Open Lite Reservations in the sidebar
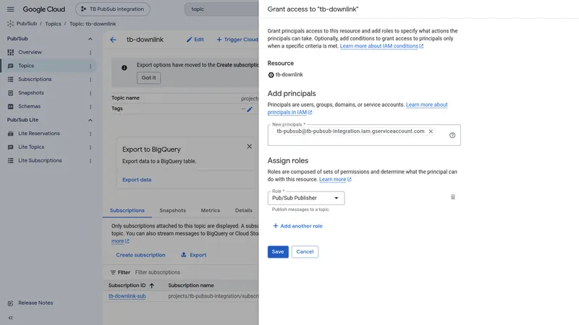This screenshot has width=579, height=325. (39, 134)
